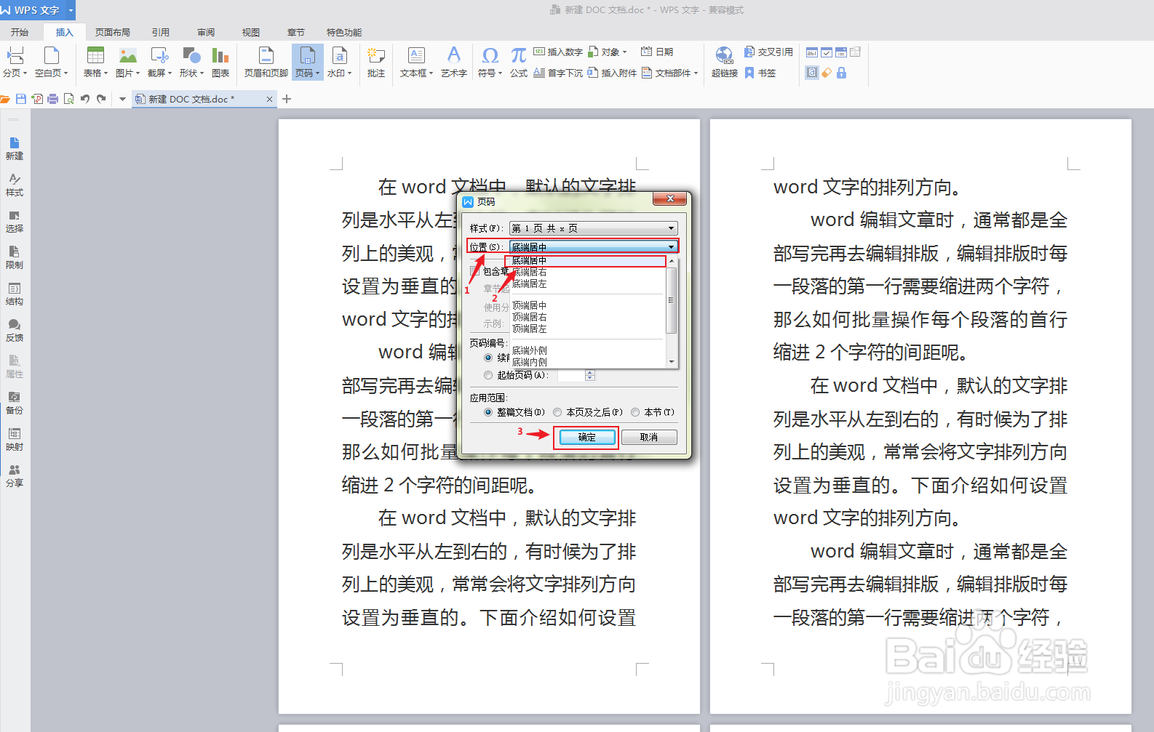Add a 批注 comment
Image resolution: width=1154 pixels, height=732 pixels.
tap(376, 62)
